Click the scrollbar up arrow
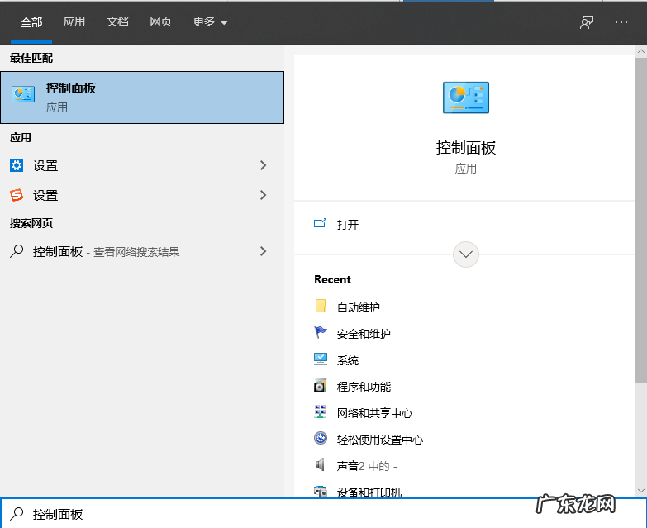Viewport: 647px width, 528px height. (641, 51)
